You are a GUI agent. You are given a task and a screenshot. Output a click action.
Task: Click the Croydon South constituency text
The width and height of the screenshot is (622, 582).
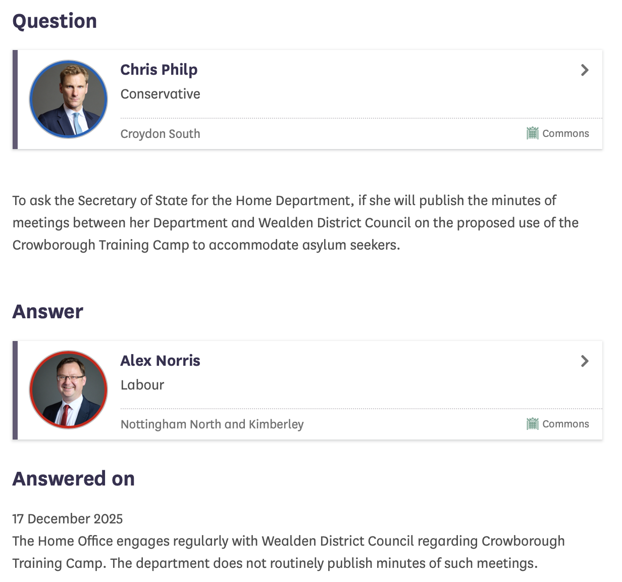[160, 134]
